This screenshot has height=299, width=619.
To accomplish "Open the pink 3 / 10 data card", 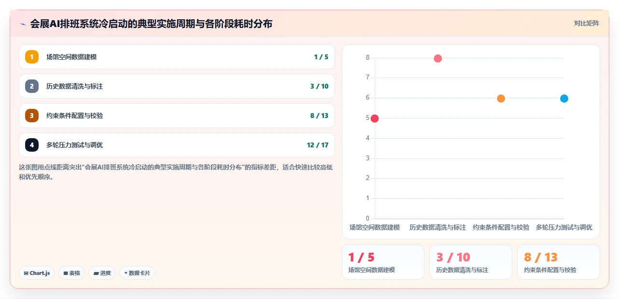I will click(471, 262).
